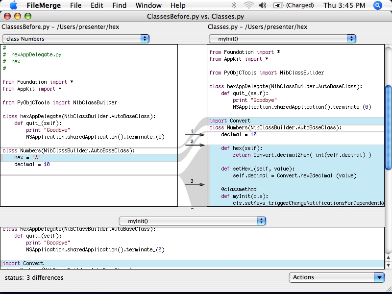Click the merged pane scroll up arrow
The image size is (392, 294).
point(388,257)
